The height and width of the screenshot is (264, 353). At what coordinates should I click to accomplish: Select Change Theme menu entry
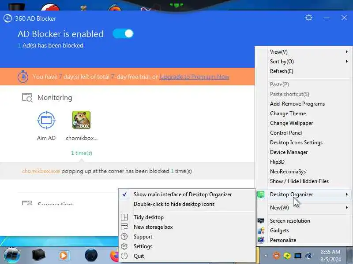[x=288, y=114]
